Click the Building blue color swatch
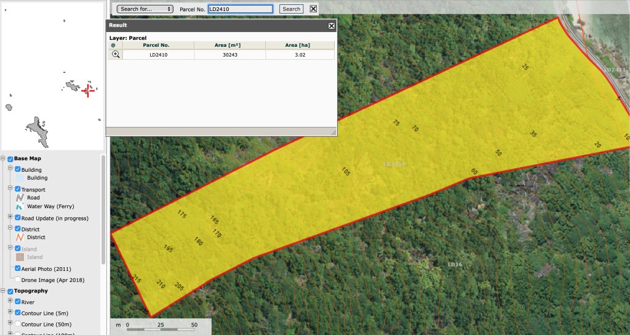Screen dimensions: 630x335 point(20,178)
